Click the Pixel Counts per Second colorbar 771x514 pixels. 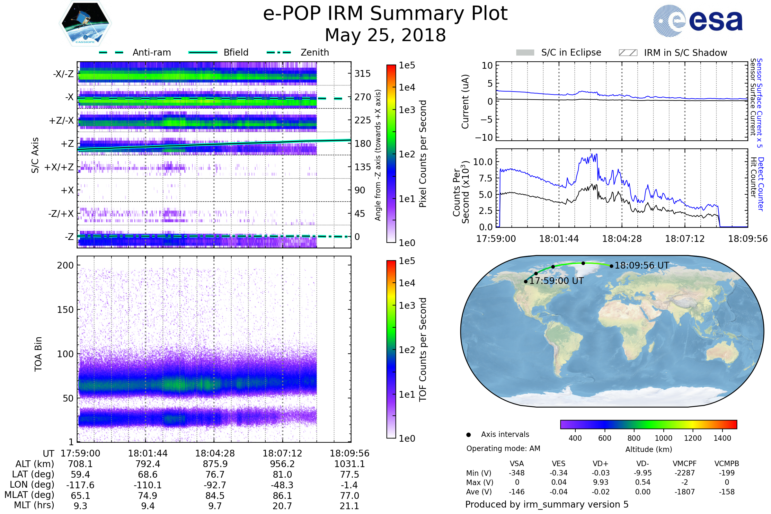[x=391, y=154]
